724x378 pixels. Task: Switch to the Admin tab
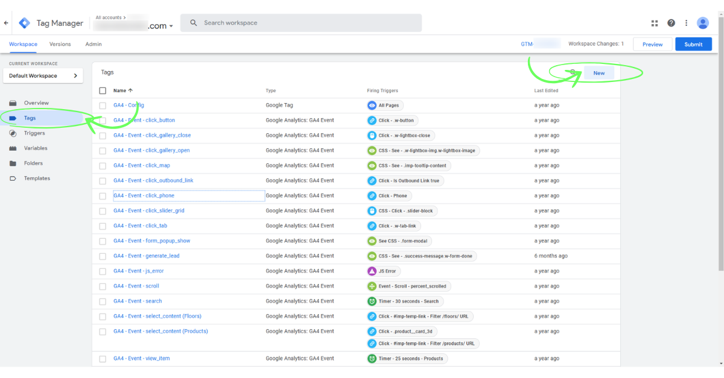94,44
